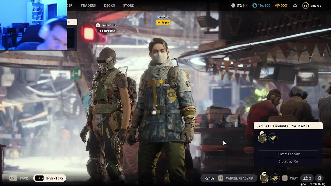This screenshot has width=331, height=186.
Task: Click the 300 gold currency amount
Action: [284, 5]
